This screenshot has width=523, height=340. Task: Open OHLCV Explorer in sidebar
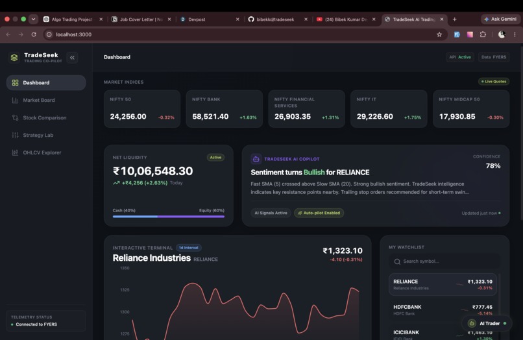(46, 152)
